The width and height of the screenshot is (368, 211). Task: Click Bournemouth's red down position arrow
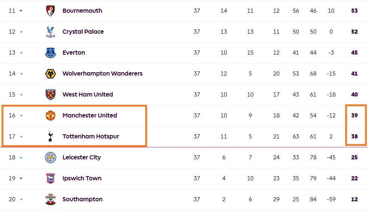(21, 11)
